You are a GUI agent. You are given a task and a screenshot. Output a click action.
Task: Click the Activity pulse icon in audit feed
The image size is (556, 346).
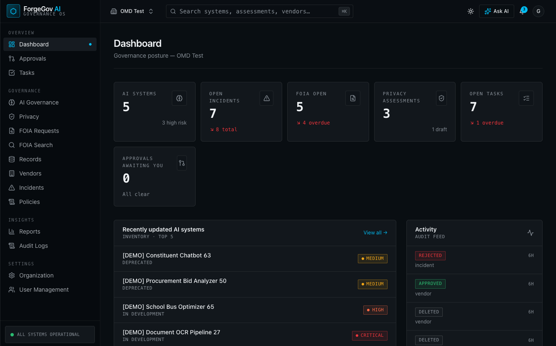click(530, 233)
